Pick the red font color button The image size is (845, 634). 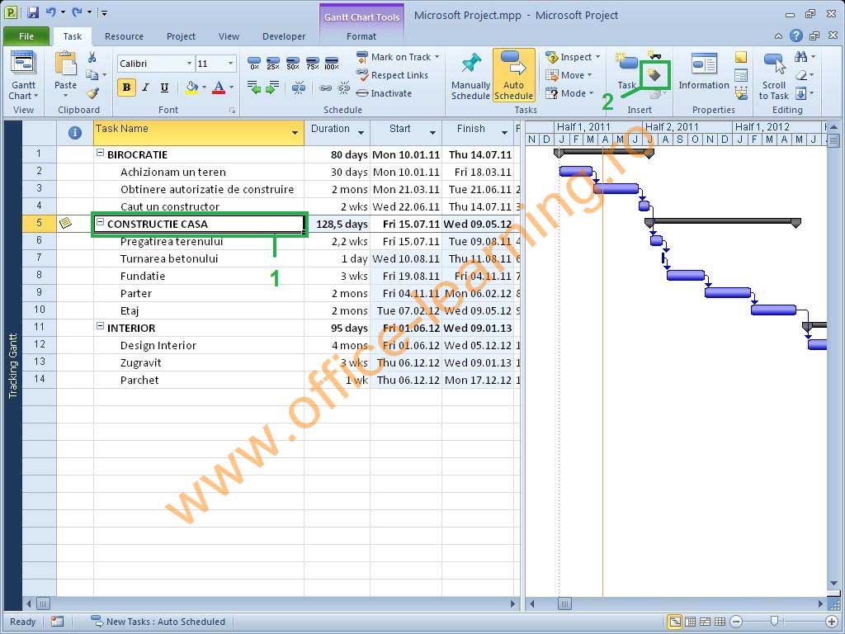[219, 87]
